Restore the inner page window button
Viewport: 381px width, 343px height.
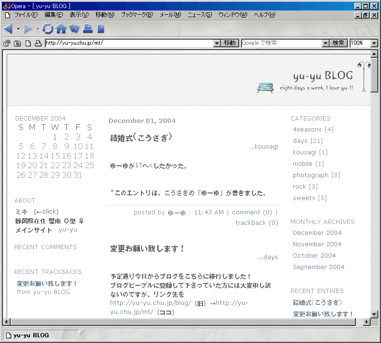[365, 15]
